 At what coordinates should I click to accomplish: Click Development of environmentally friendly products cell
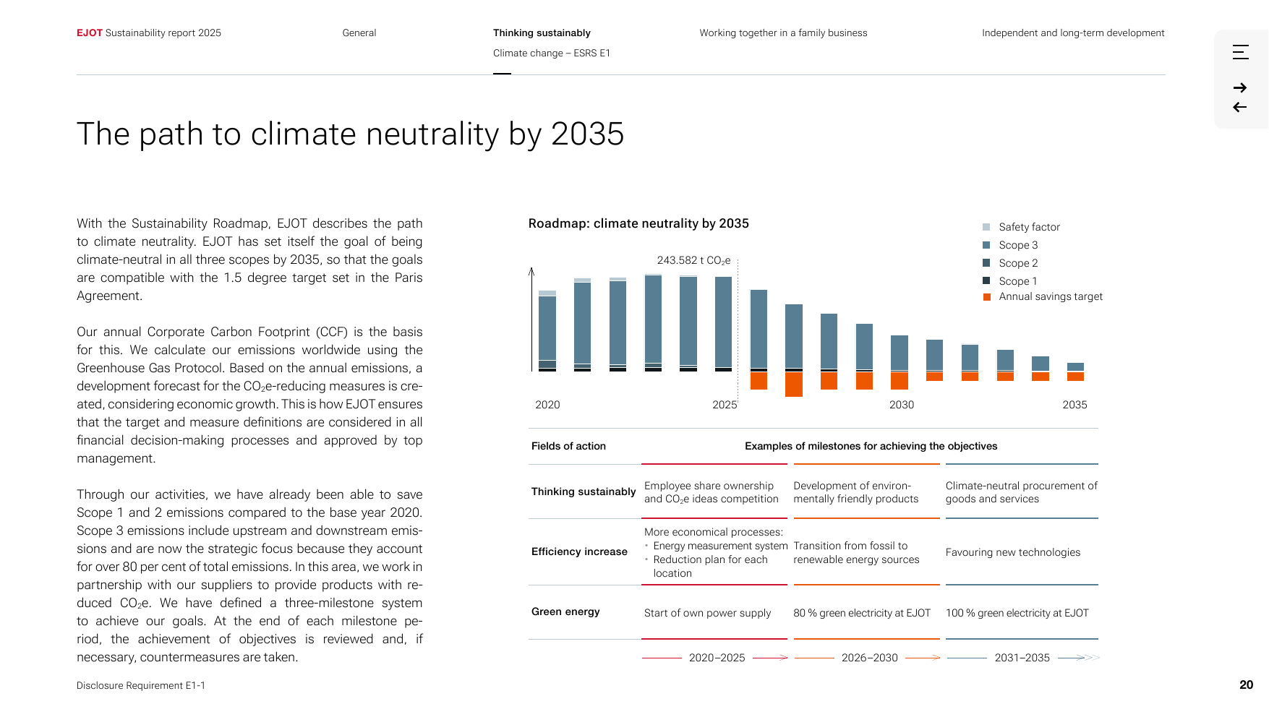(856, 492)
